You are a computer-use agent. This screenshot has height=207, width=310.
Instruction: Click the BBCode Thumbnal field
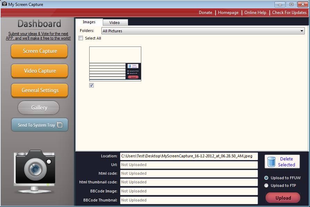coord(189,200)
